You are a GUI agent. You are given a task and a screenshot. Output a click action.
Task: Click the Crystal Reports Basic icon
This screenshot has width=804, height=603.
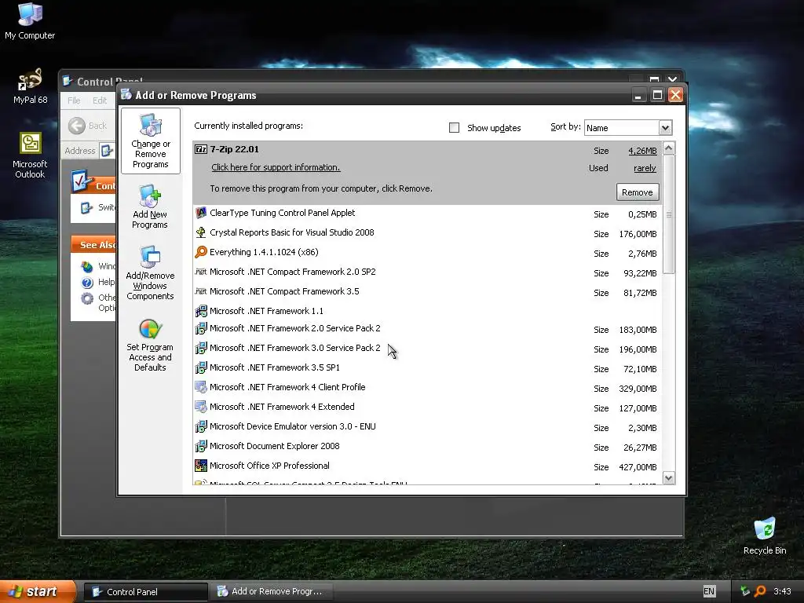(201, 232)
